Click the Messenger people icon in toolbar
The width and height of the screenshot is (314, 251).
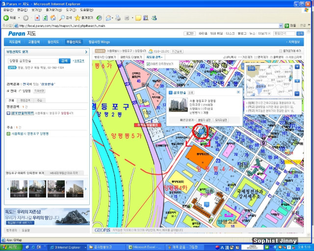(x=154, y=18)
